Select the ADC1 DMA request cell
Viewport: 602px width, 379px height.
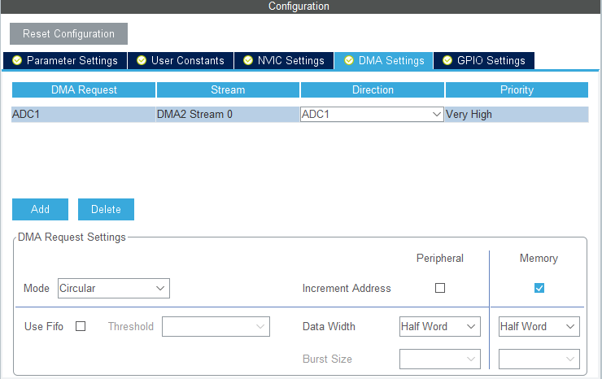84,115
